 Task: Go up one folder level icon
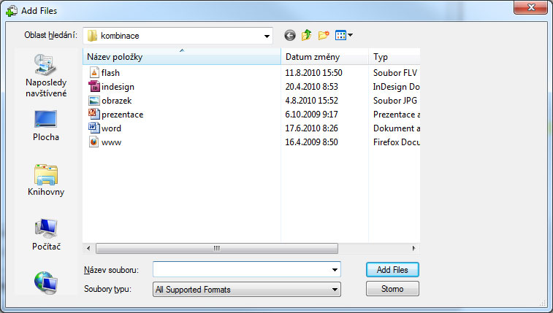pos(307,35)
